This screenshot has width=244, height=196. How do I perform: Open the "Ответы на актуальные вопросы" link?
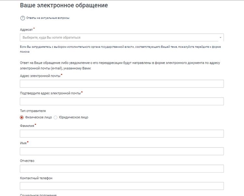47,18
